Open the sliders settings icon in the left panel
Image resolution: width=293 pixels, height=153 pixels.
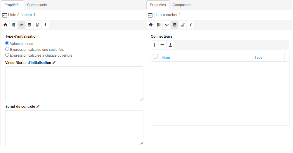point(13,25)
